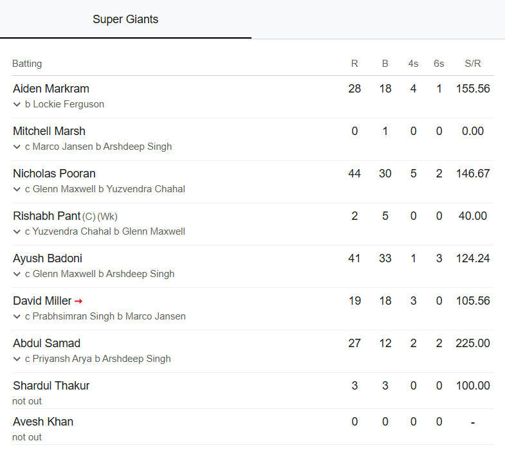The height and width of the screenshot is (450, 505).
Task: Open Nicholas Pooran player profile
Action: [54, 174]
